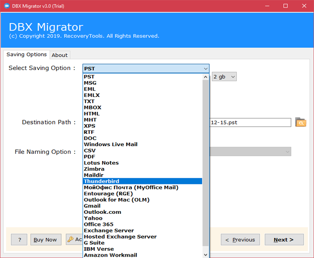Select EMLX format in the list
This screenshot has width=314, height=258.
pos(143,95)
